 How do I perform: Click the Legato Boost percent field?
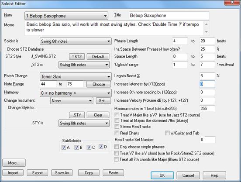(207, 76)
